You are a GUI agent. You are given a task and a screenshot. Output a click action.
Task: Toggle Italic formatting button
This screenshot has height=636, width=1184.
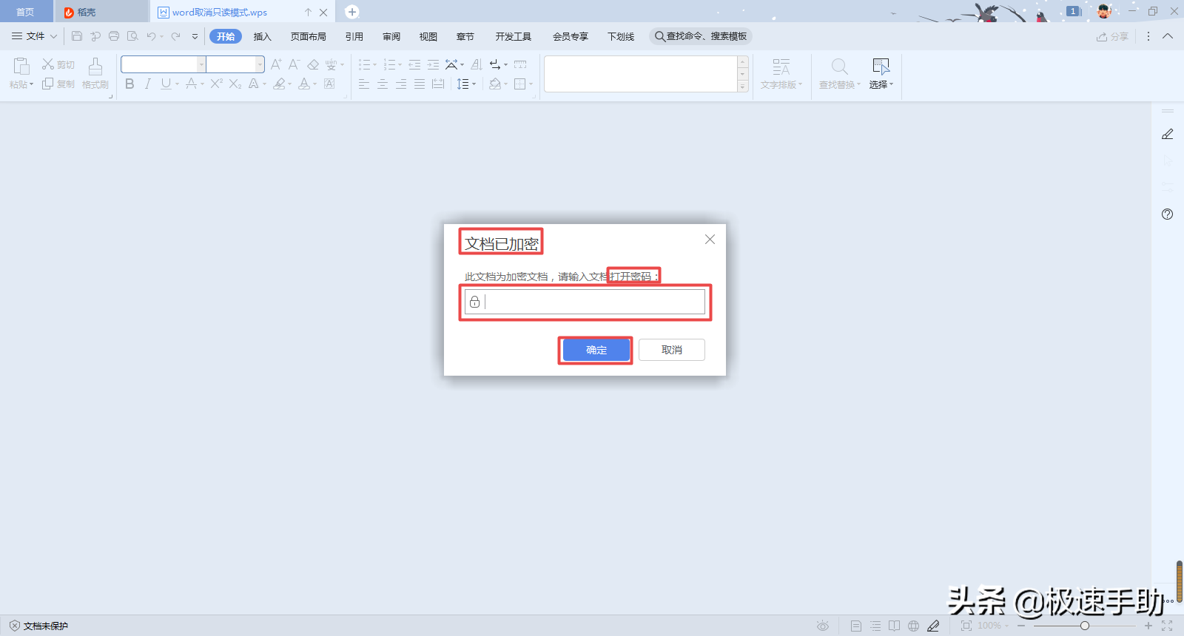click(148, 84)
